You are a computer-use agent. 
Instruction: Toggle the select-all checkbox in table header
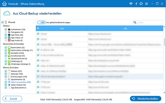pyautogui.click(x=38, y=28)
